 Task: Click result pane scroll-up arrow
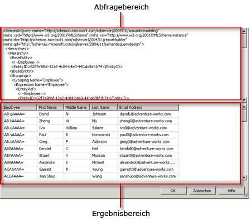[244, 107]
